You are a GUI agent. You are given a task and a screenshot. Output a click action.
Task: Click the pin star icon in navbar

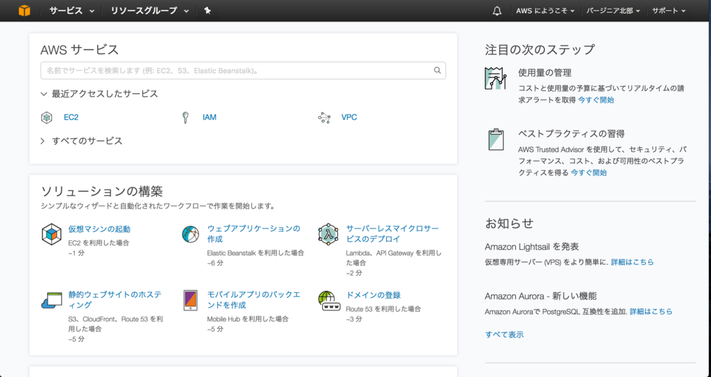[x=207, y=10]
